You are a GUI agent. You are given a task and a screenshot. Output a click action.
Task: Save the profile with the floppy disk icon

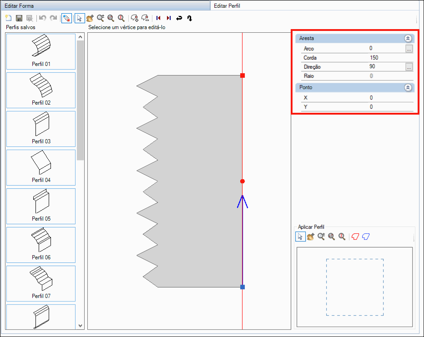[19, 18]
